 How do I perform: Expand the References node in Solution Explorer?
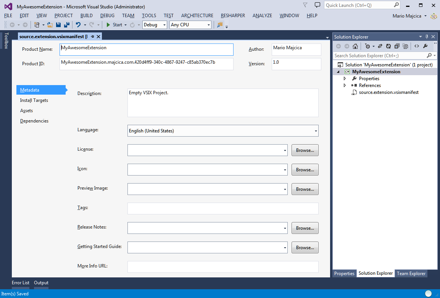[x=345, y=85]
